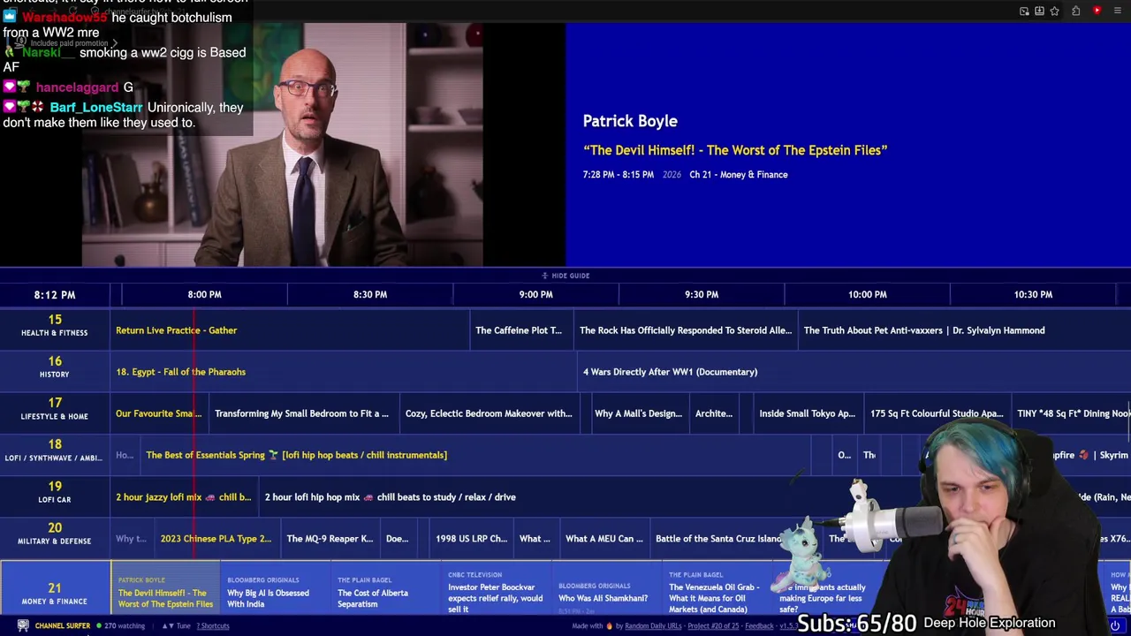Image resolution: width=1131 pixels, height=636 pixels.
Task: Click the current time 8:12 PM label
Action: (x=55, y=294)
